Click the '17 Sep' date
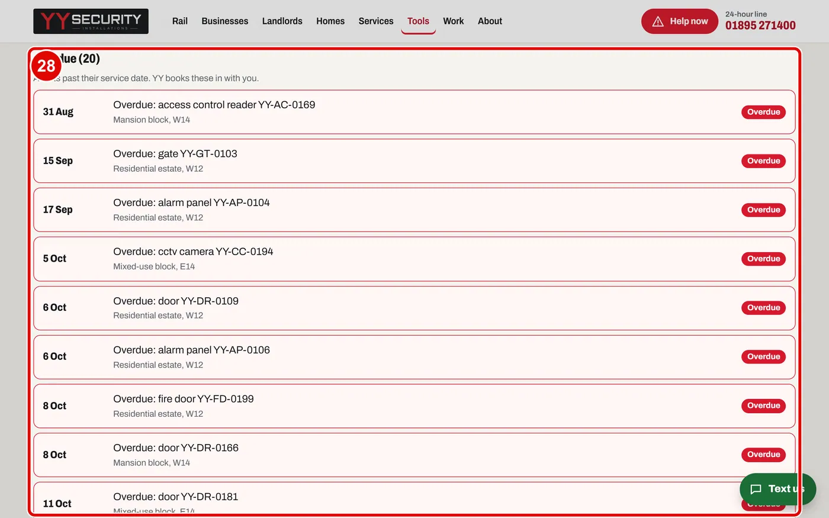 [x=58, y=210]
